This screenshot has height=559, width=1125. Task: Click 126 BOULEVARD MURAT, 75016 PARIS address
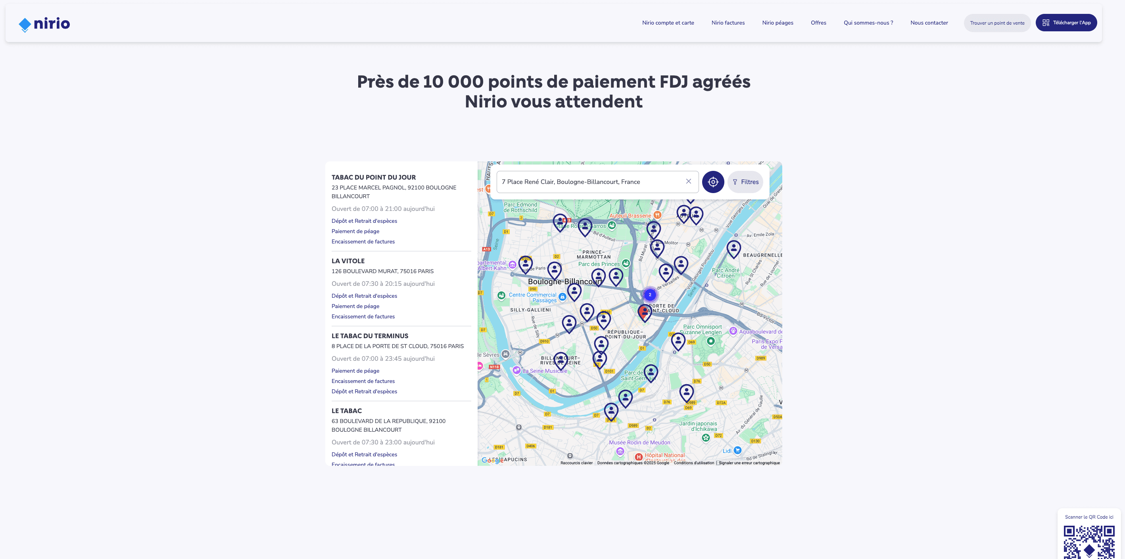[382, 272]
